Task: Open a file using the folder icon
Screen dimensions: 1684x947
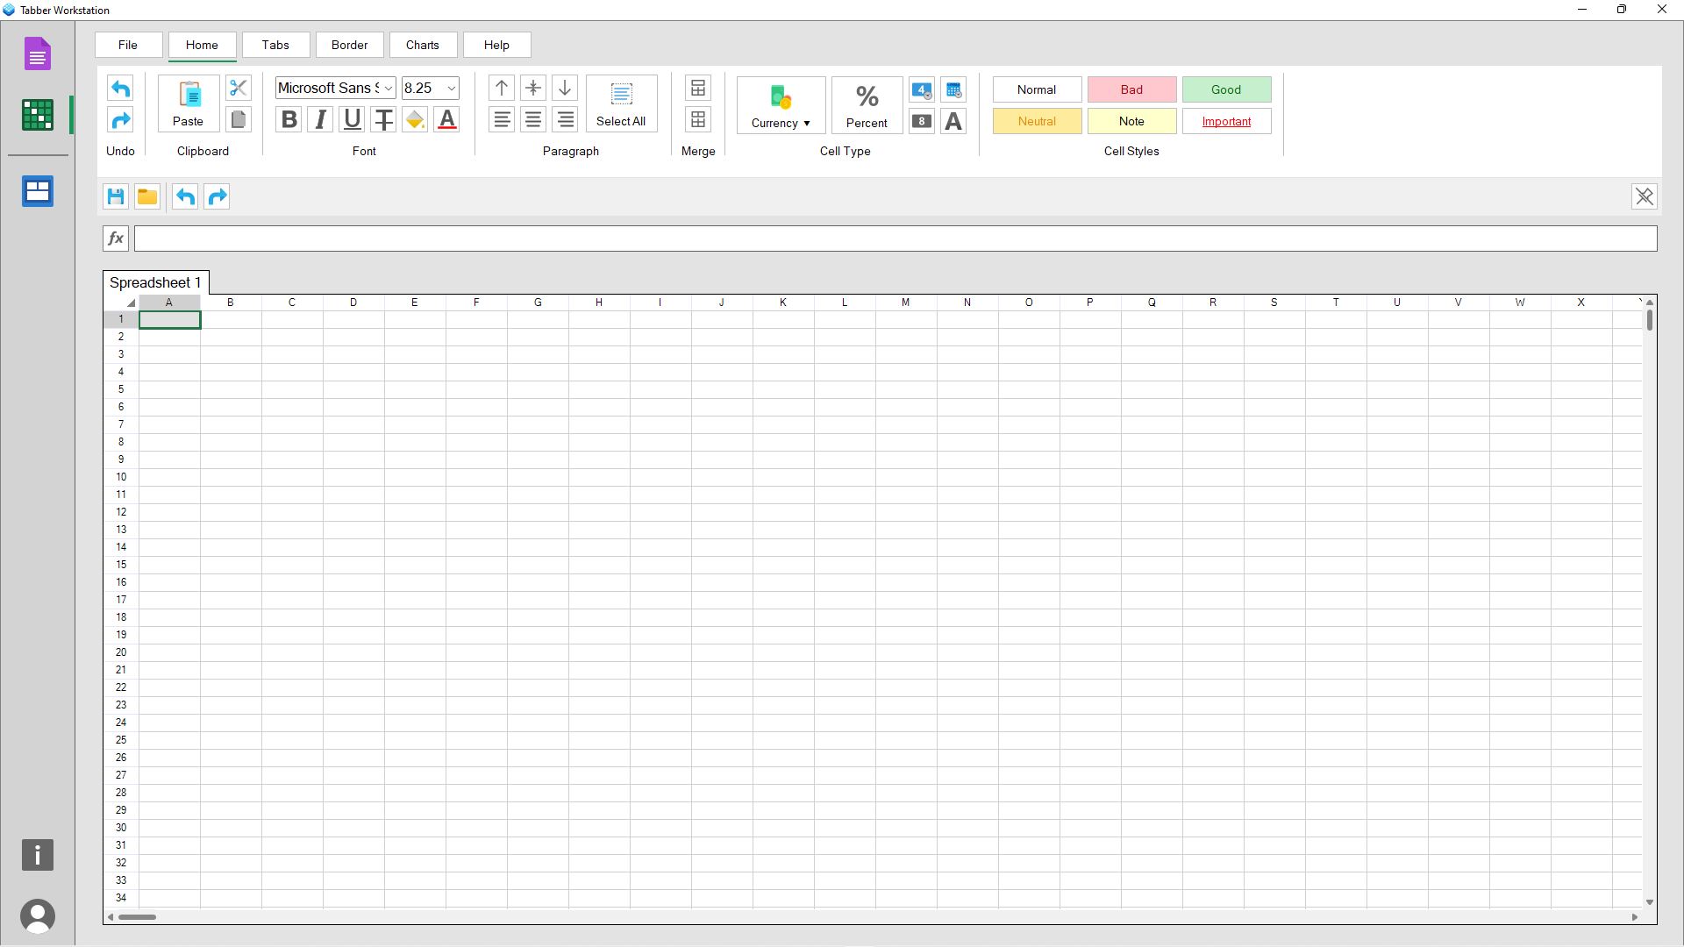Action: (146, 196)
